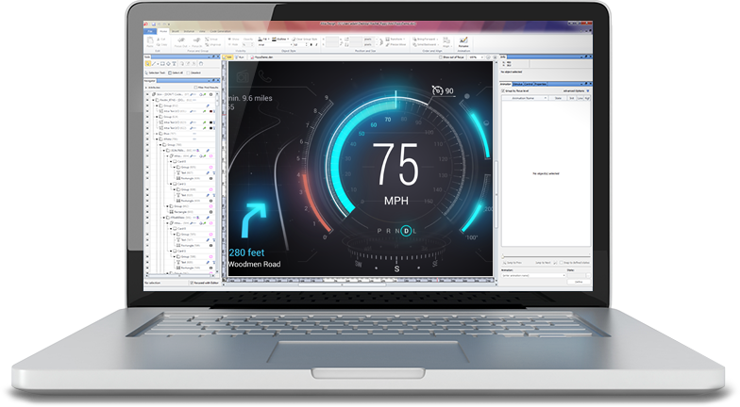Select the Hand pan tool

tap(200, 64)
